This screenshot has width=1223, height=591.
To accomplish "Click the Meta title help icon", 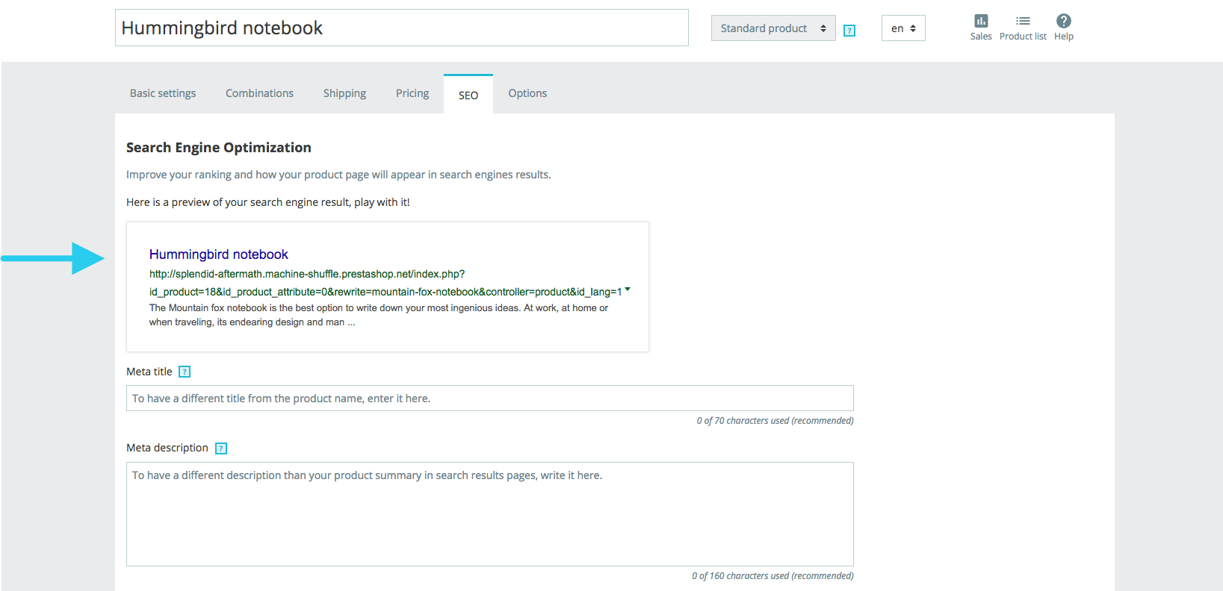I will pos(185,372).
